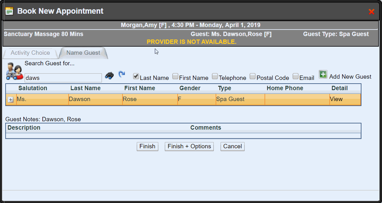The height and width of the screenshot is (203, 382).
Task: Click the Guest Notes: Dawson, Rose label
Action: tap(43, 119)
